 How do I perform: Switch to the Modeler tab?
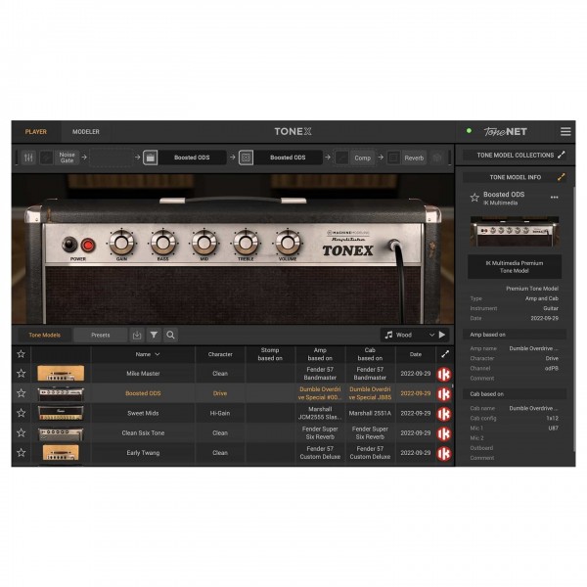click(x=86, y=132)
